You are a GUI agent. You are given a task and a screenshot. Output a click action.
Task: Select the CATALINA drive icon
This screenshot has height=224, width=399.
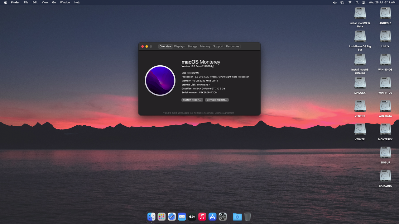pos(385,176)
